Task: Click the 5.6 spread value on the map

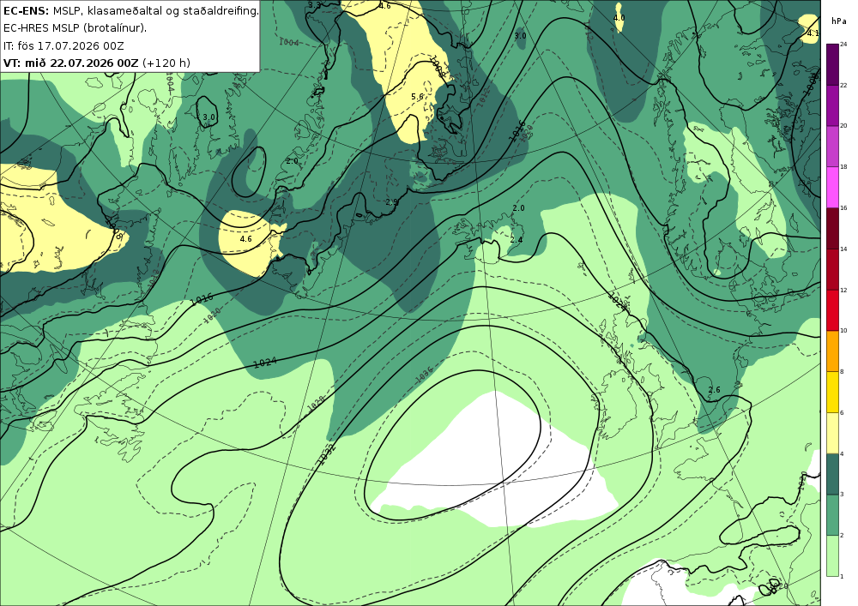Action: pos(417,97)
